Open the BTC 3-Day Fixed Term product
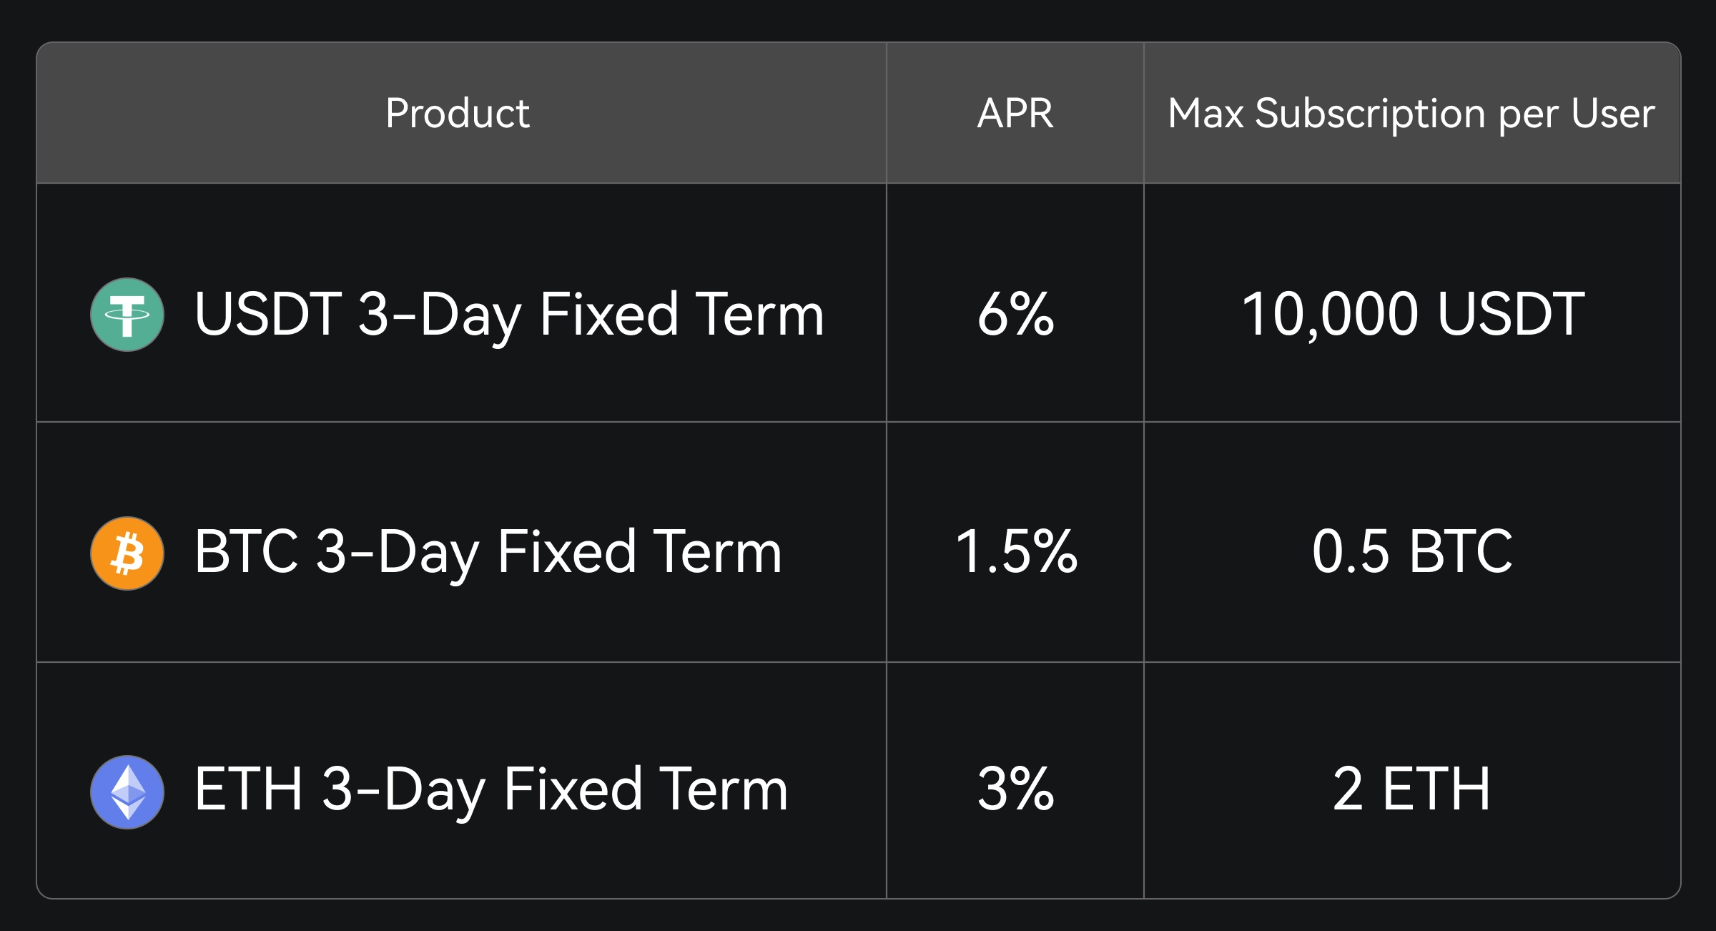The height and width of the screenshot is (931, 1716). point(488,552)
